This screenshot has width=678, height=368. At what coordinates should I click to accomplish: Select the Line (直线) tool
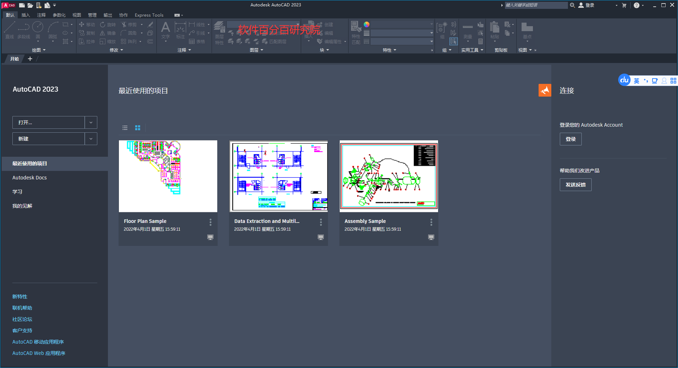tap(10, 30)
